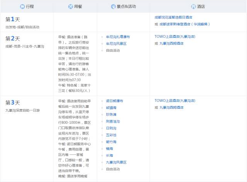Click Day 3 自由活动 activity entry

[x=113, y=169]
